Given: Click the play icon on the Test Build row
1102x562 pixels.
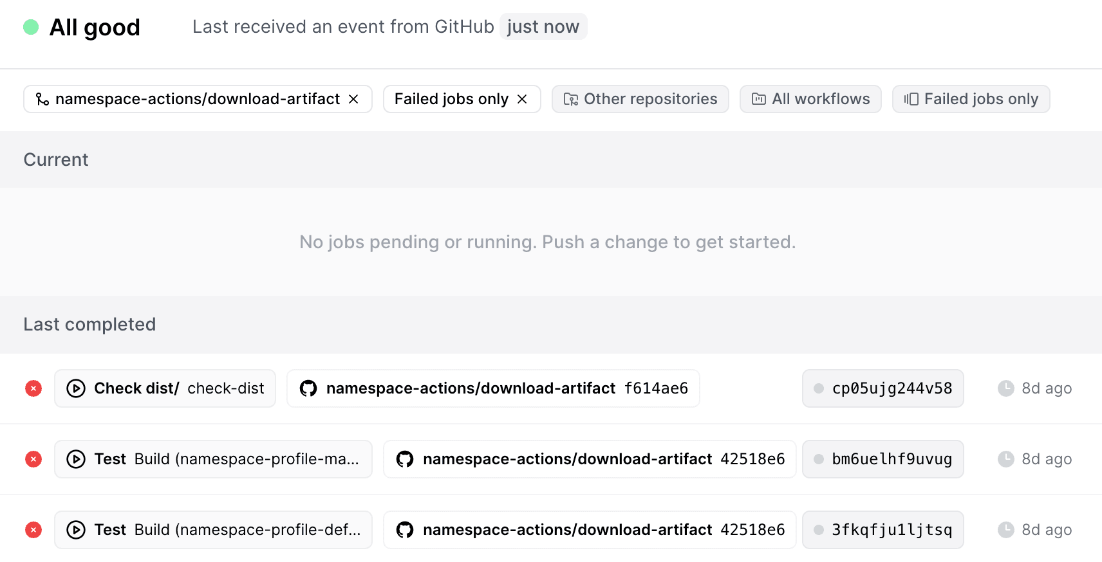Looking at the screenshot, I should [x=76, y=459].
